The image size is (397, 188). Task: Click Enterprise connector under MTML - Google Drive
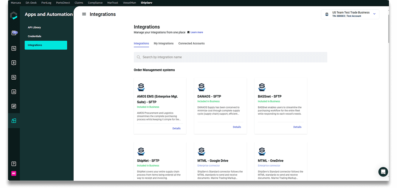209,166
